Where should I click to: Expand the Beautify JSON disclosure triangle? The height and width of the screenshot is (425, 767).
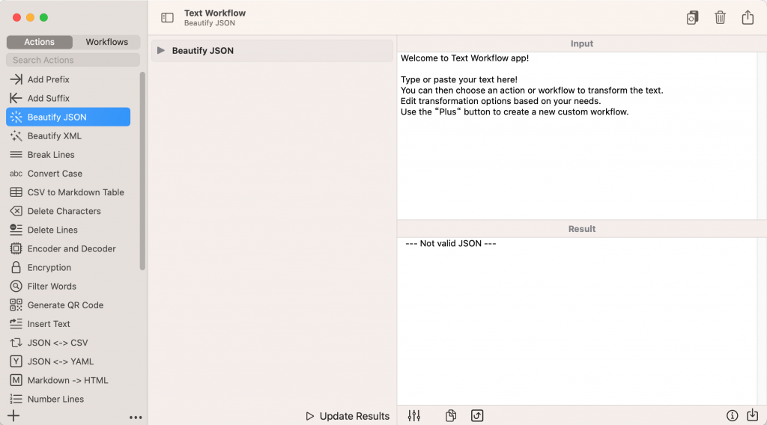(x=161, y=50)
